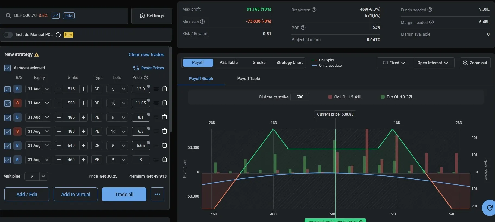Viewport: 495px width, 222px height.
Task: Uncheck the 480 PE trade checkbox
Action: [8, 132]
